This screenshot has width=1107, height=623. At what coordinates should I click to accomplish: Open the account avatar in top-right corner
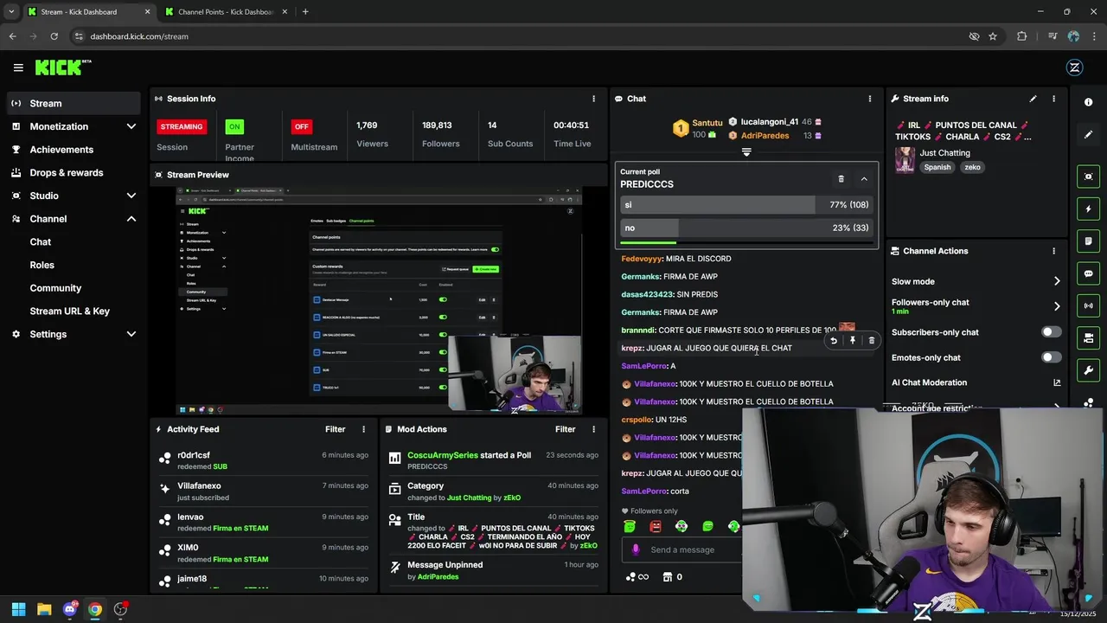[1075, 67]
